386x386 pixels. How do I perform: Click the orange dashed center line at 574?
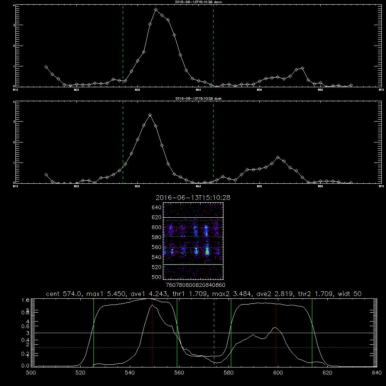(214, 332)
